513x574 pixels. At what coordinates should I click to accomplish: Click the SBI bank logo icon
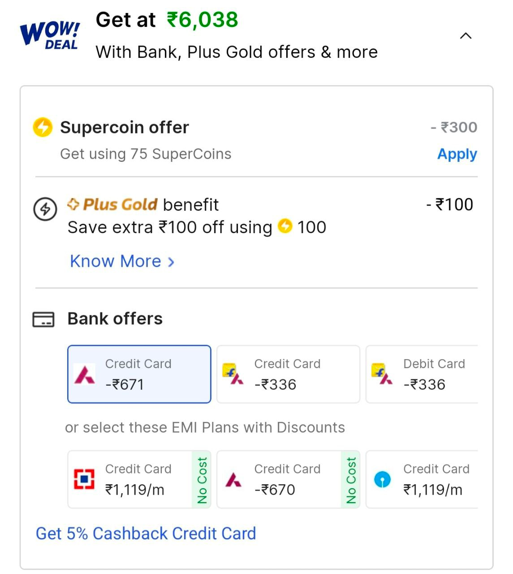click(x=382, y=479)
